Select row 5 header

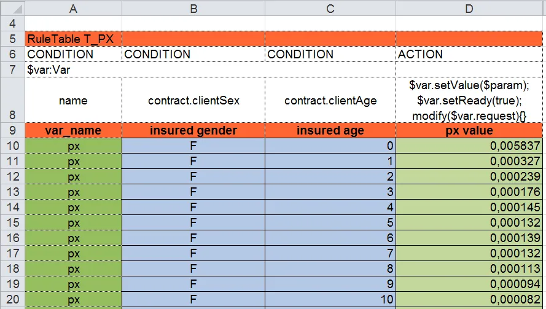[12, 39]
